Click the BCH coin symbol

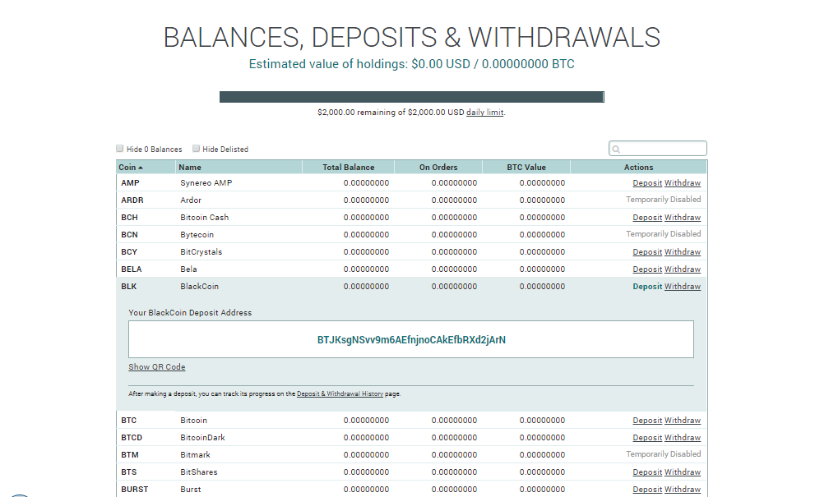click(129, 217)
